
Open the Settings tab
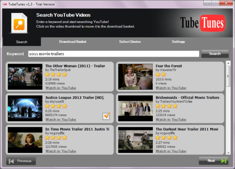178,42
